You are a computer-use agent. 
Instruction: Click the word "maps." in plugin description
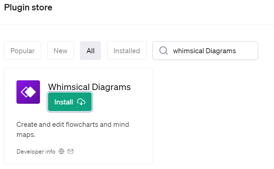(x=26, y=135)
